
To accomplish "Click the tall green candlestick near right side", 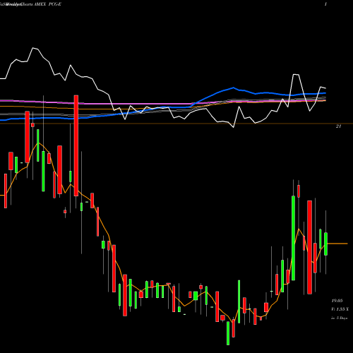I will coord(293,238).
